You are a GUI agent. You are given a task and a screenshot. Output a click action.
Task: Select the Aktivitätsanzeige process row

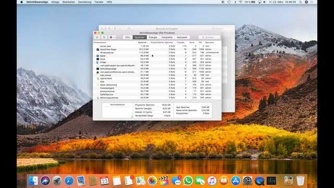[157, 68]
